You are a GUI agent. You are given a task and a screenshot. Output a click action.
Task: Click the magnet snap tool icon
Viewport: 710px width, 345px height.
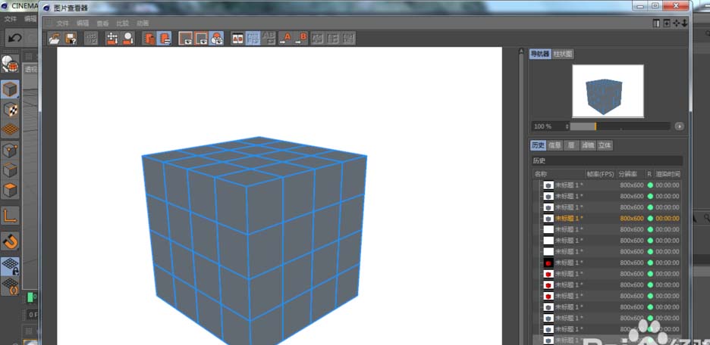(11, 241)
